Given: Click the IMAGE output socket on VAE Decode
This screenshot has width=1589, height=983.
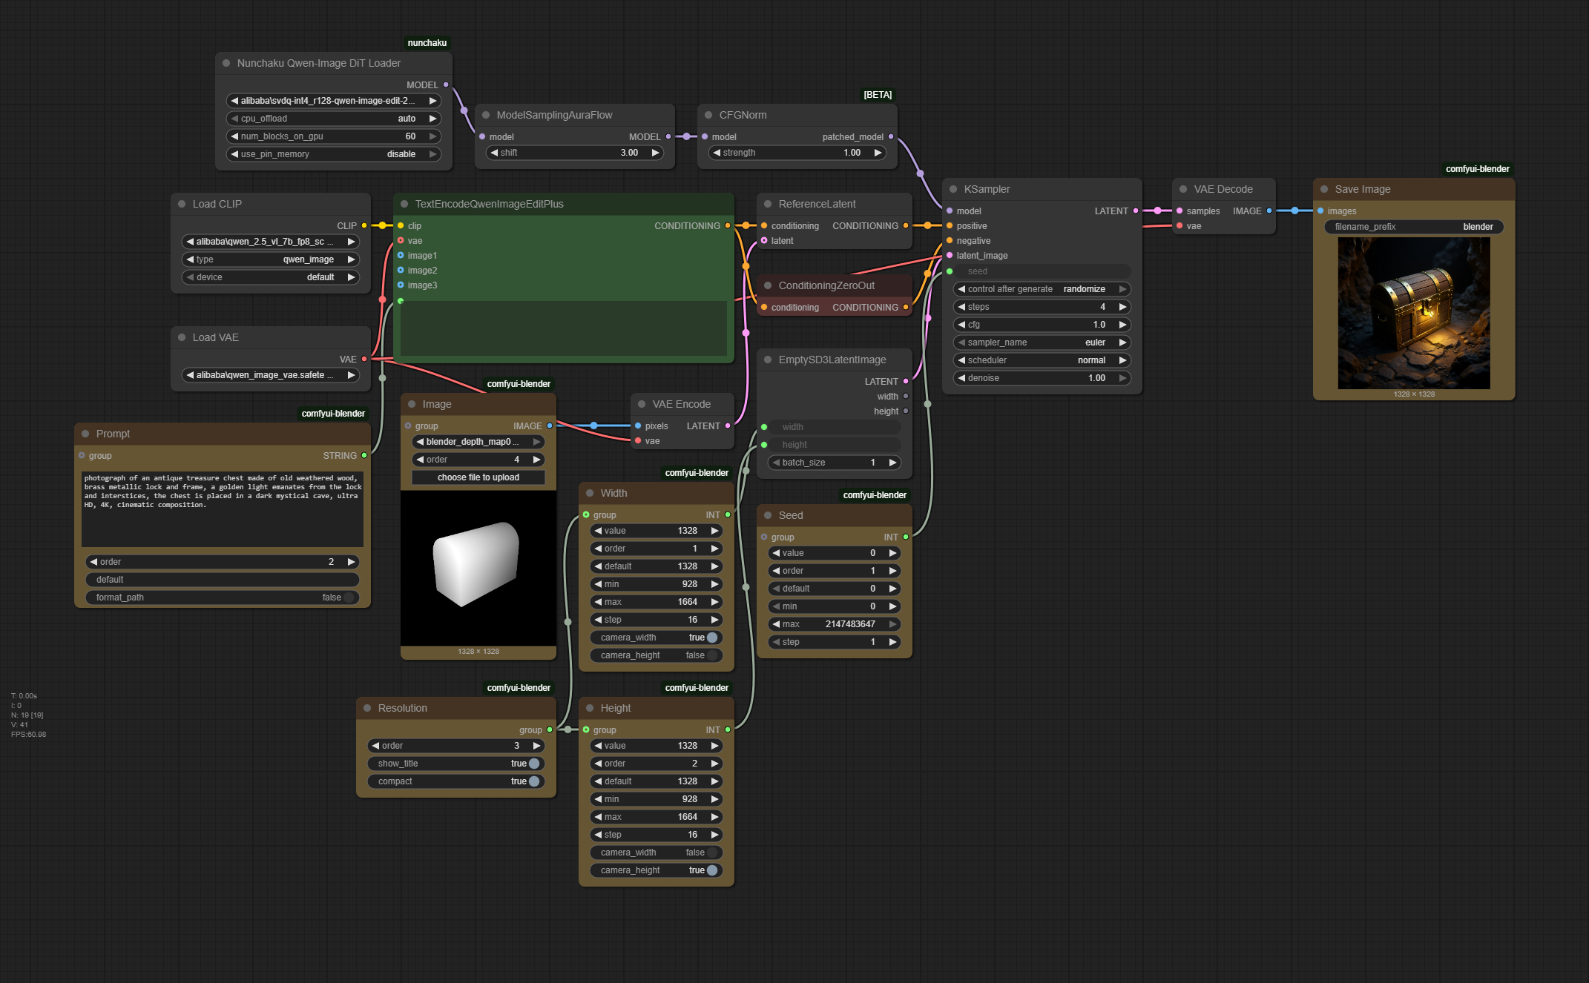Looking at the screenshot, I should tap(1269, 211).
